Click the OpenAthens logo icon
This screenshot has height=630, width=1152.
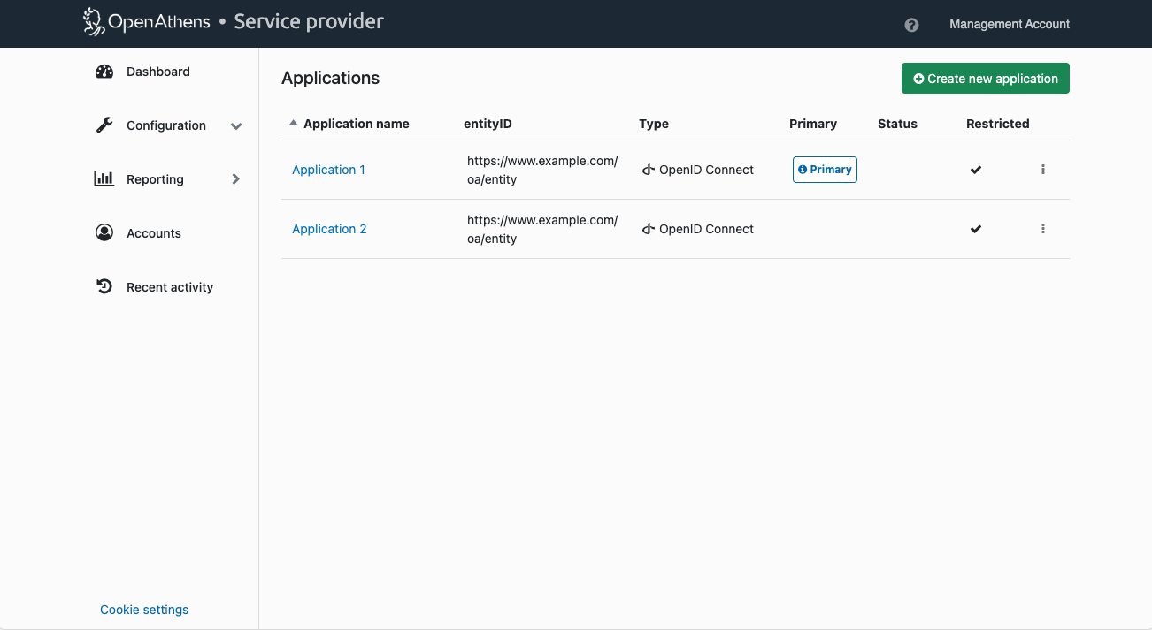coord(94,22)
